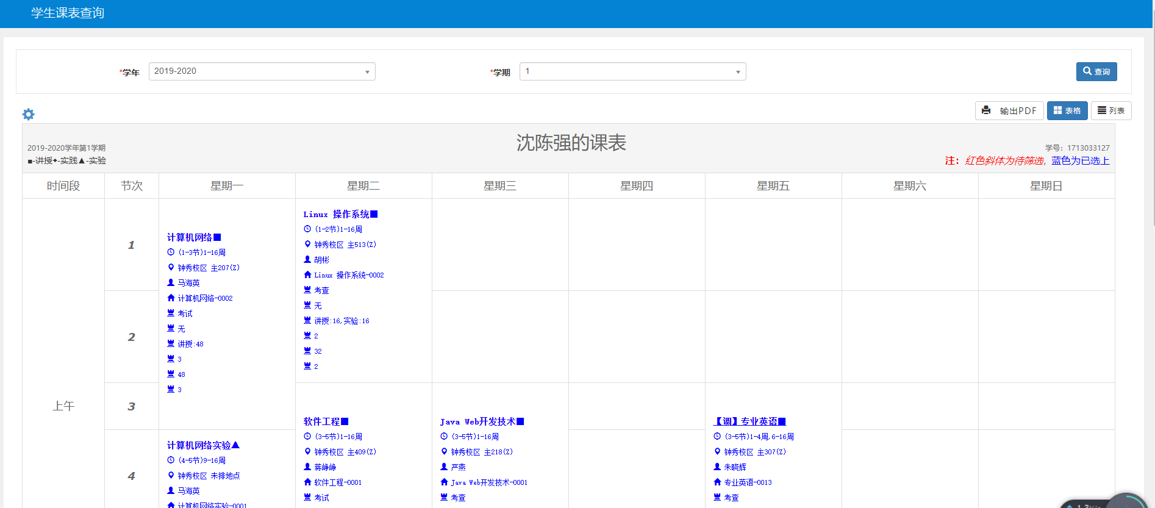Click tower icon beside 讲授:48
This screenshot has width=1155, height=508.
pos(171,343)
